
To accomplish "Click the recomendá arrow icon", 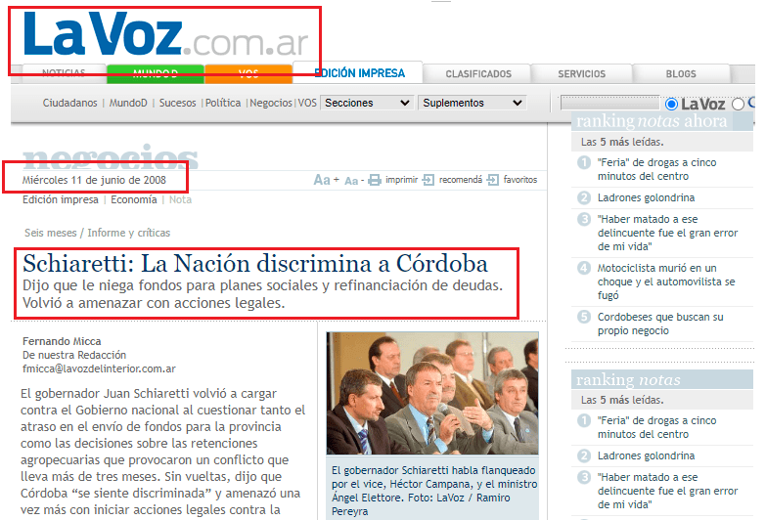I will tap(428, 180).
